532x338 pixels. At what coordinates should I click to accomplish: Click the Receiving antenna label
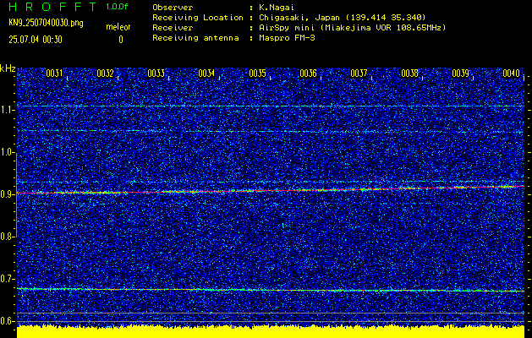click(195, 38)
